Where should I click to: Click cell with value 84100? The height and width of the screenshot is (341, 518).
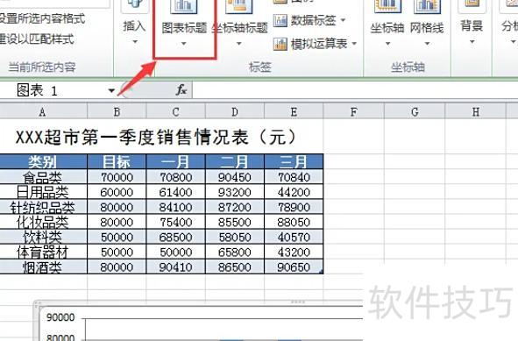[176, 207]
